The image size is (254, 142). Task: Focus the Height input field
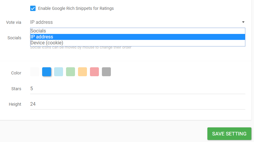click(x=137, y=104)
